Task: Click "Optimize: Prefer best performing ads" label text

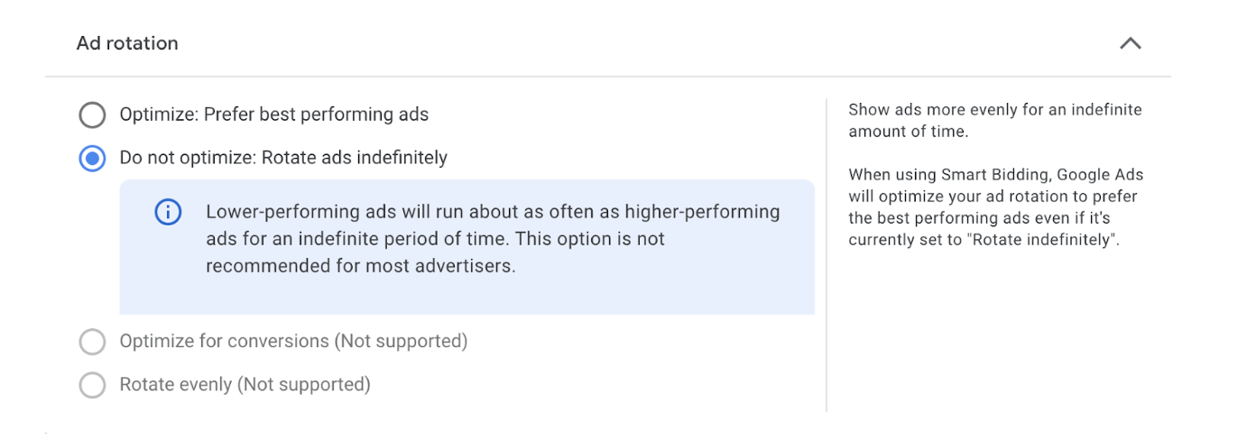Action: click(273, 115)
